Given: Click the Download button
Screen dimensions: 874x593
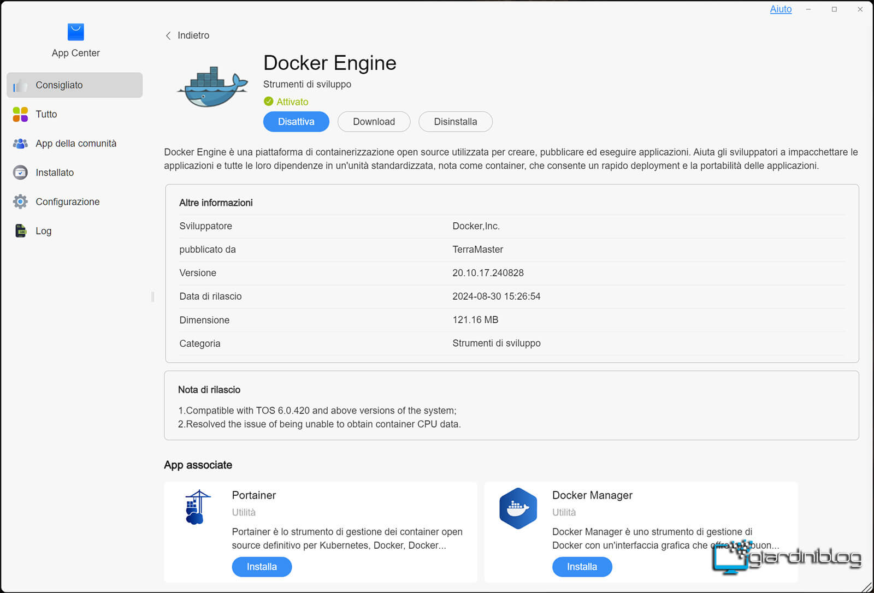Looking at the screenshot, I should coord(374,122).
